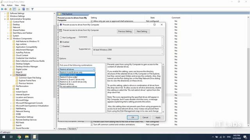
Task: Select Turn off common control and window animations
Action: 114,124
